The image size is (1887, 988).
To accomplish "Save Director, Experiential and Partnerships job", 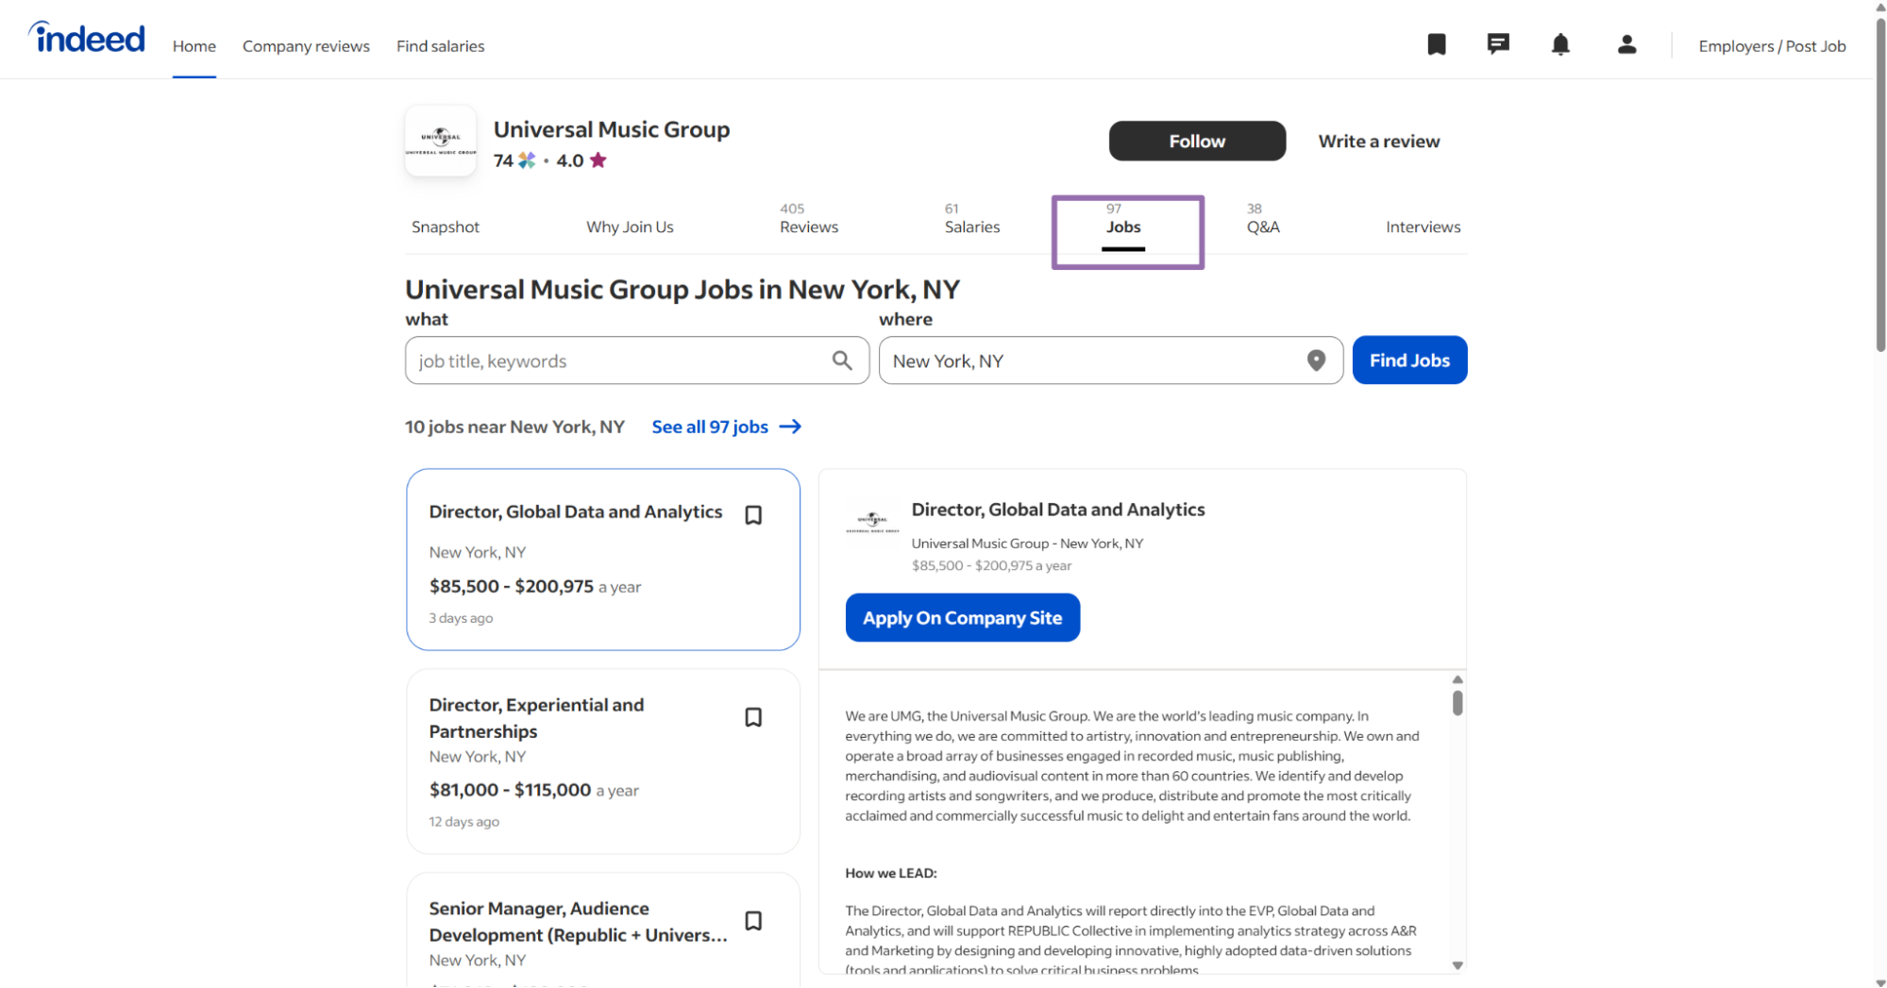I will coord(753,717).
